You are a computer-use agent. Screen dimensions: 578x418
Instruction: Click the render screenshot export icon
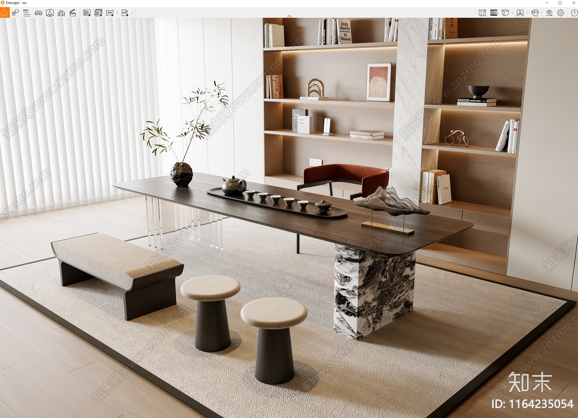(x=87, y=13)
